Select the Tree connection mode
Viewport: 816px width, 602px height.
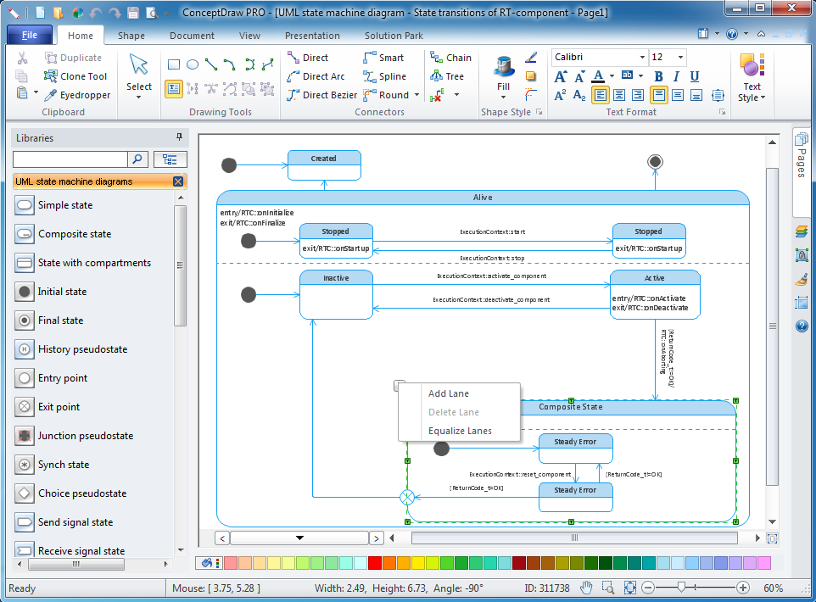(446, 76)
